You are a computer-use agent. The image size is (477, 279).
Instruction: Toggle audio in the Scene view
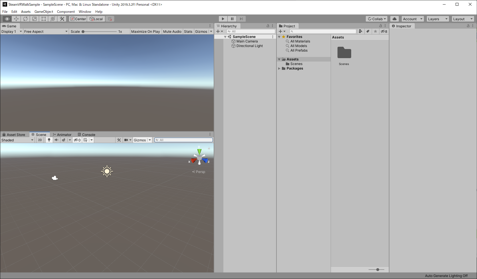pyautogui.click(x=56, y=140)
